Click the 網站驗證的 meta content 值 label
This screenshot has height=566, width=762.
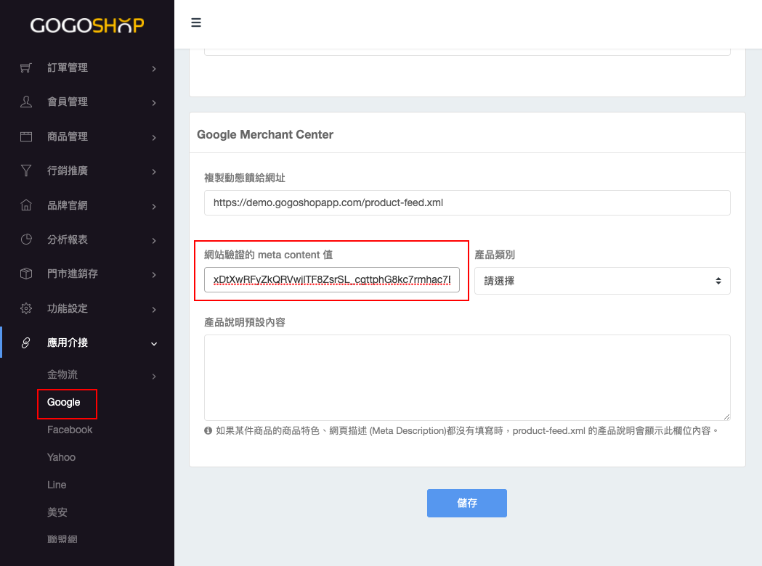[268, 255]
